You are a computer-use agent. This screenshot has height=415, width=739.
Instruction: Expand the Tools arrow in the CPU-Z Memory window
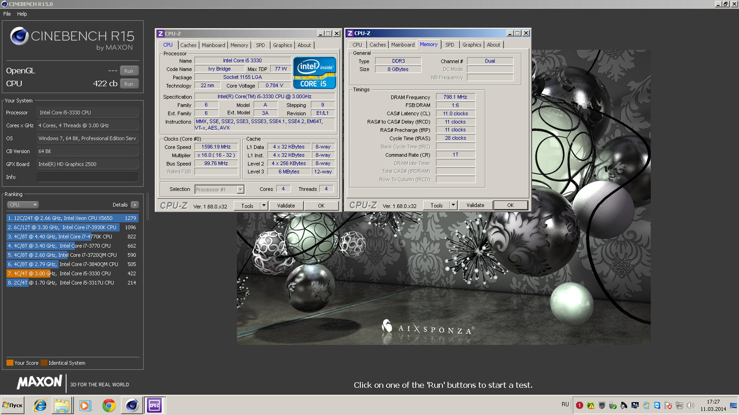point(453,205)
